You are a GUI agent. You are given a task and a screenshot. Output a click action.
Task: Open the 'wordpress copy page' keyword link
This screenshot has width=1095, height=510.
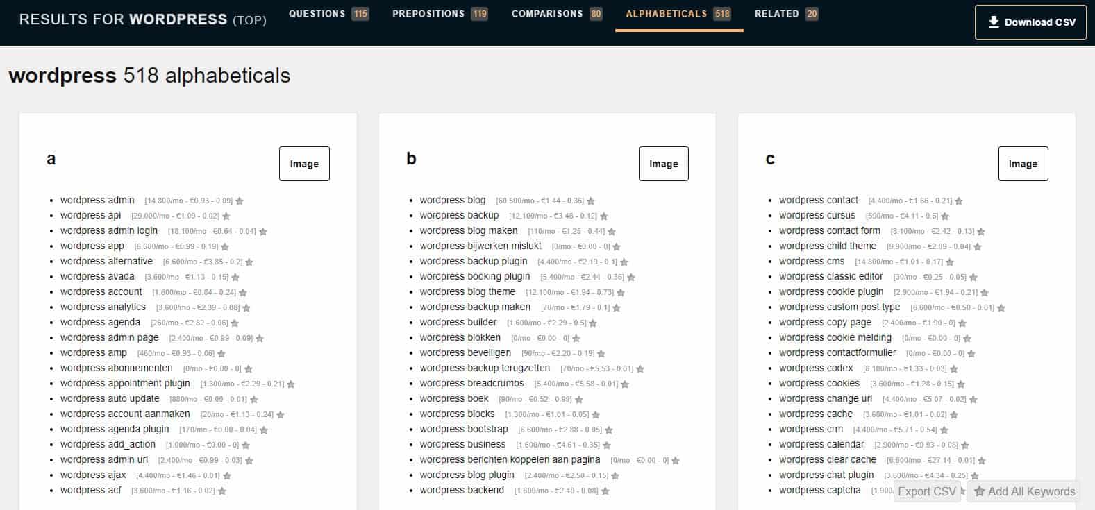pyautogui.click(x=825, y=322)
